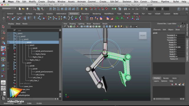
Task: Open the outliner Show menu
Action: (x=18, y=24)
